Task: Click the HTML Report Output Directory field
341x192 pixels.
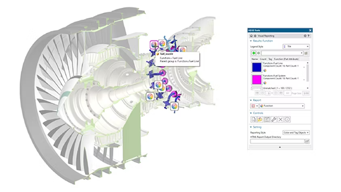Action: pyautogui.click(x=277, y=141)
